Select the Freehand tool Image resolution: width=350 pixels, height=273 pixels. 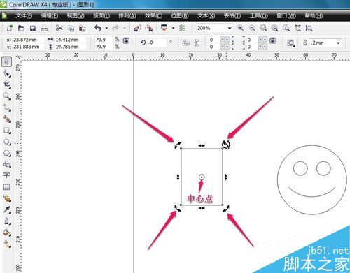tap(7, 108)
